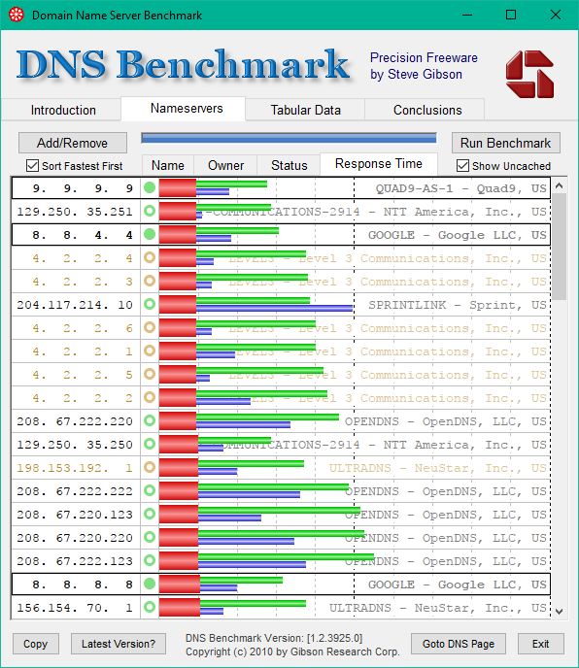The width and height of the screenshot is (579, 668).
Task: Click status circle for 156.154.70.1 row
Action: coord(150,607)
